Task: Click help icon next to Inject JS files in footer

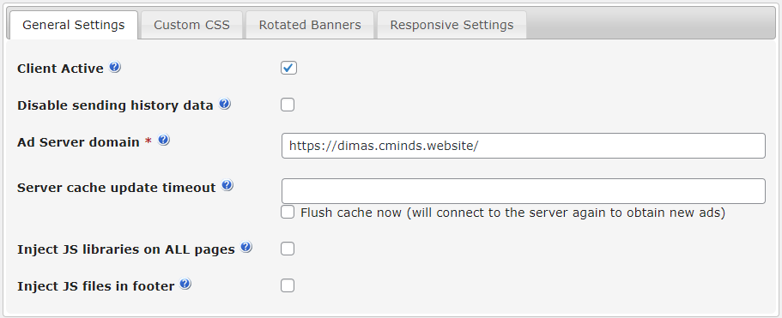Action: 185,285
